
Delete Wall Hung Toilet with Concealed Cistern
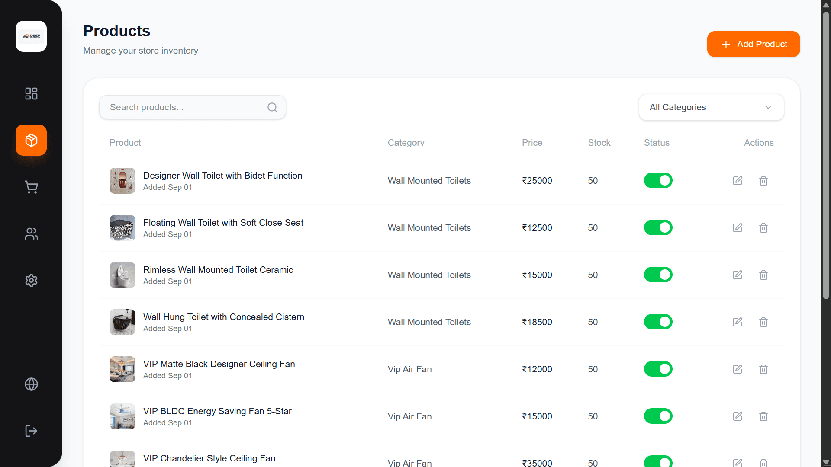[x=763, y=322]
